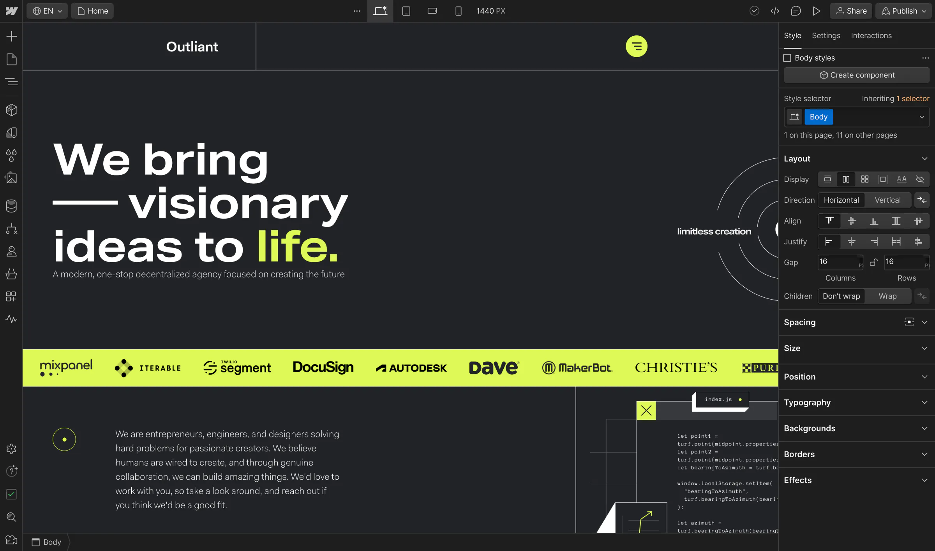The width and height of the screenshot is (935, 551).
Task: Open the Body style selector dropdown
Action: pos(921,117)
